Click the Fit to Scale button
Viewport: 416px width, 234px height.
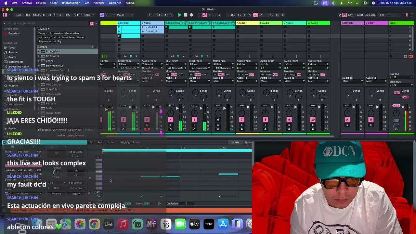click(x=75, y=152)
